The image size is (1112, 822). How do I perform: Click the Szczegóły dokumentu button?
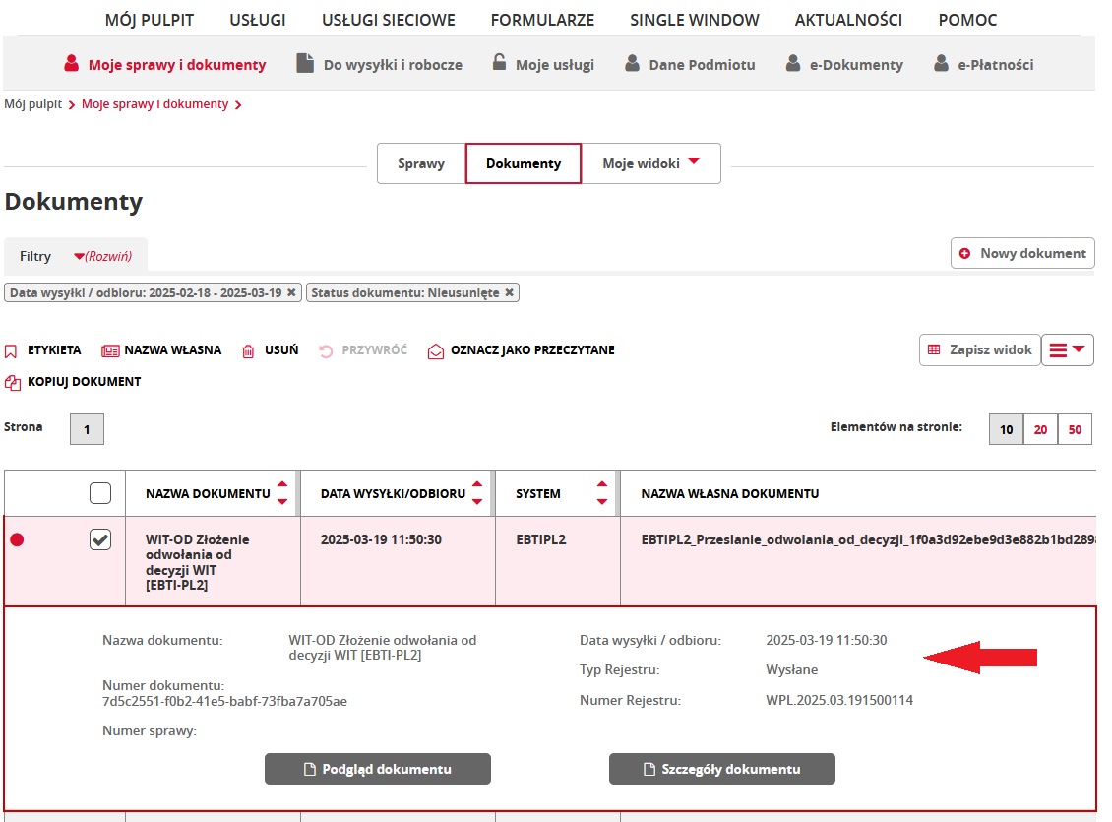tap(722, 769)
